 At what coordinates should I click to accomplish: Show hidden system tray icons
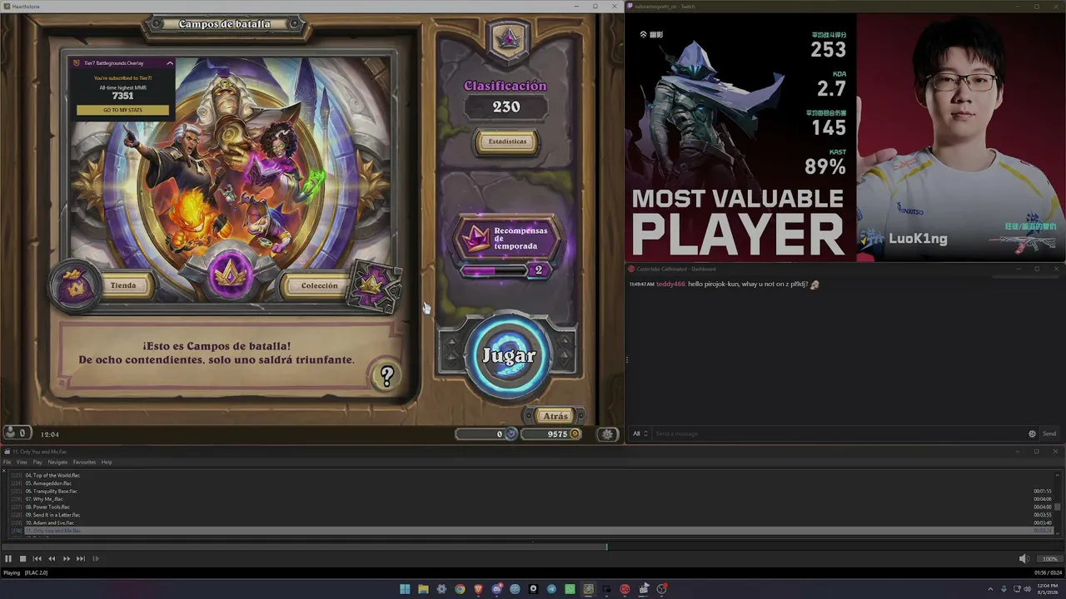(x=990, y=589)
